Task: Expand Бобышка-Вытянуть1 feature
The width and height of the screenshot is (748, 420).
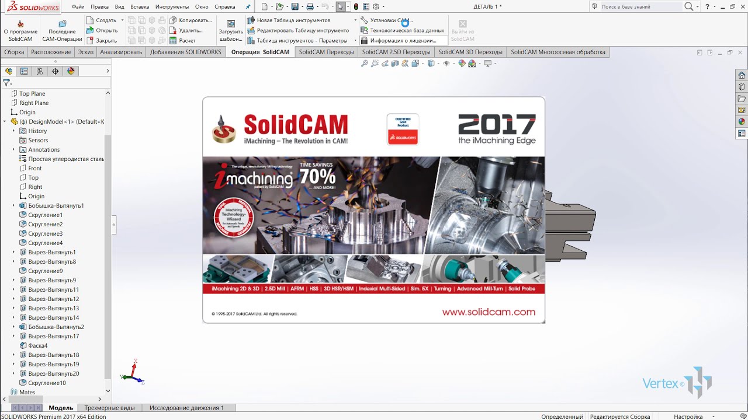Action: [x=14, y=205]
